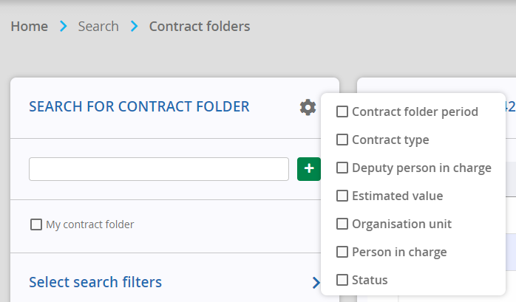The height and width of the screenshot is (302, 516).
Task: Open the gear settings icon
Action: coord(308,107)
